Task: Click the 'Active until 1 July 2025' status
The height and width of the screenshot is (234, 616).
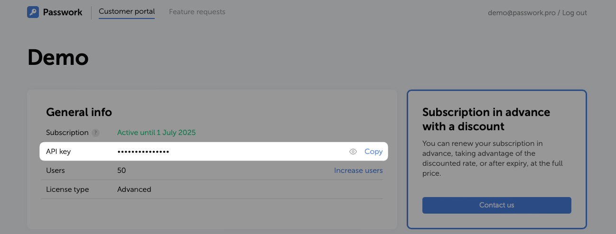Action: click(x=156, y=133)
